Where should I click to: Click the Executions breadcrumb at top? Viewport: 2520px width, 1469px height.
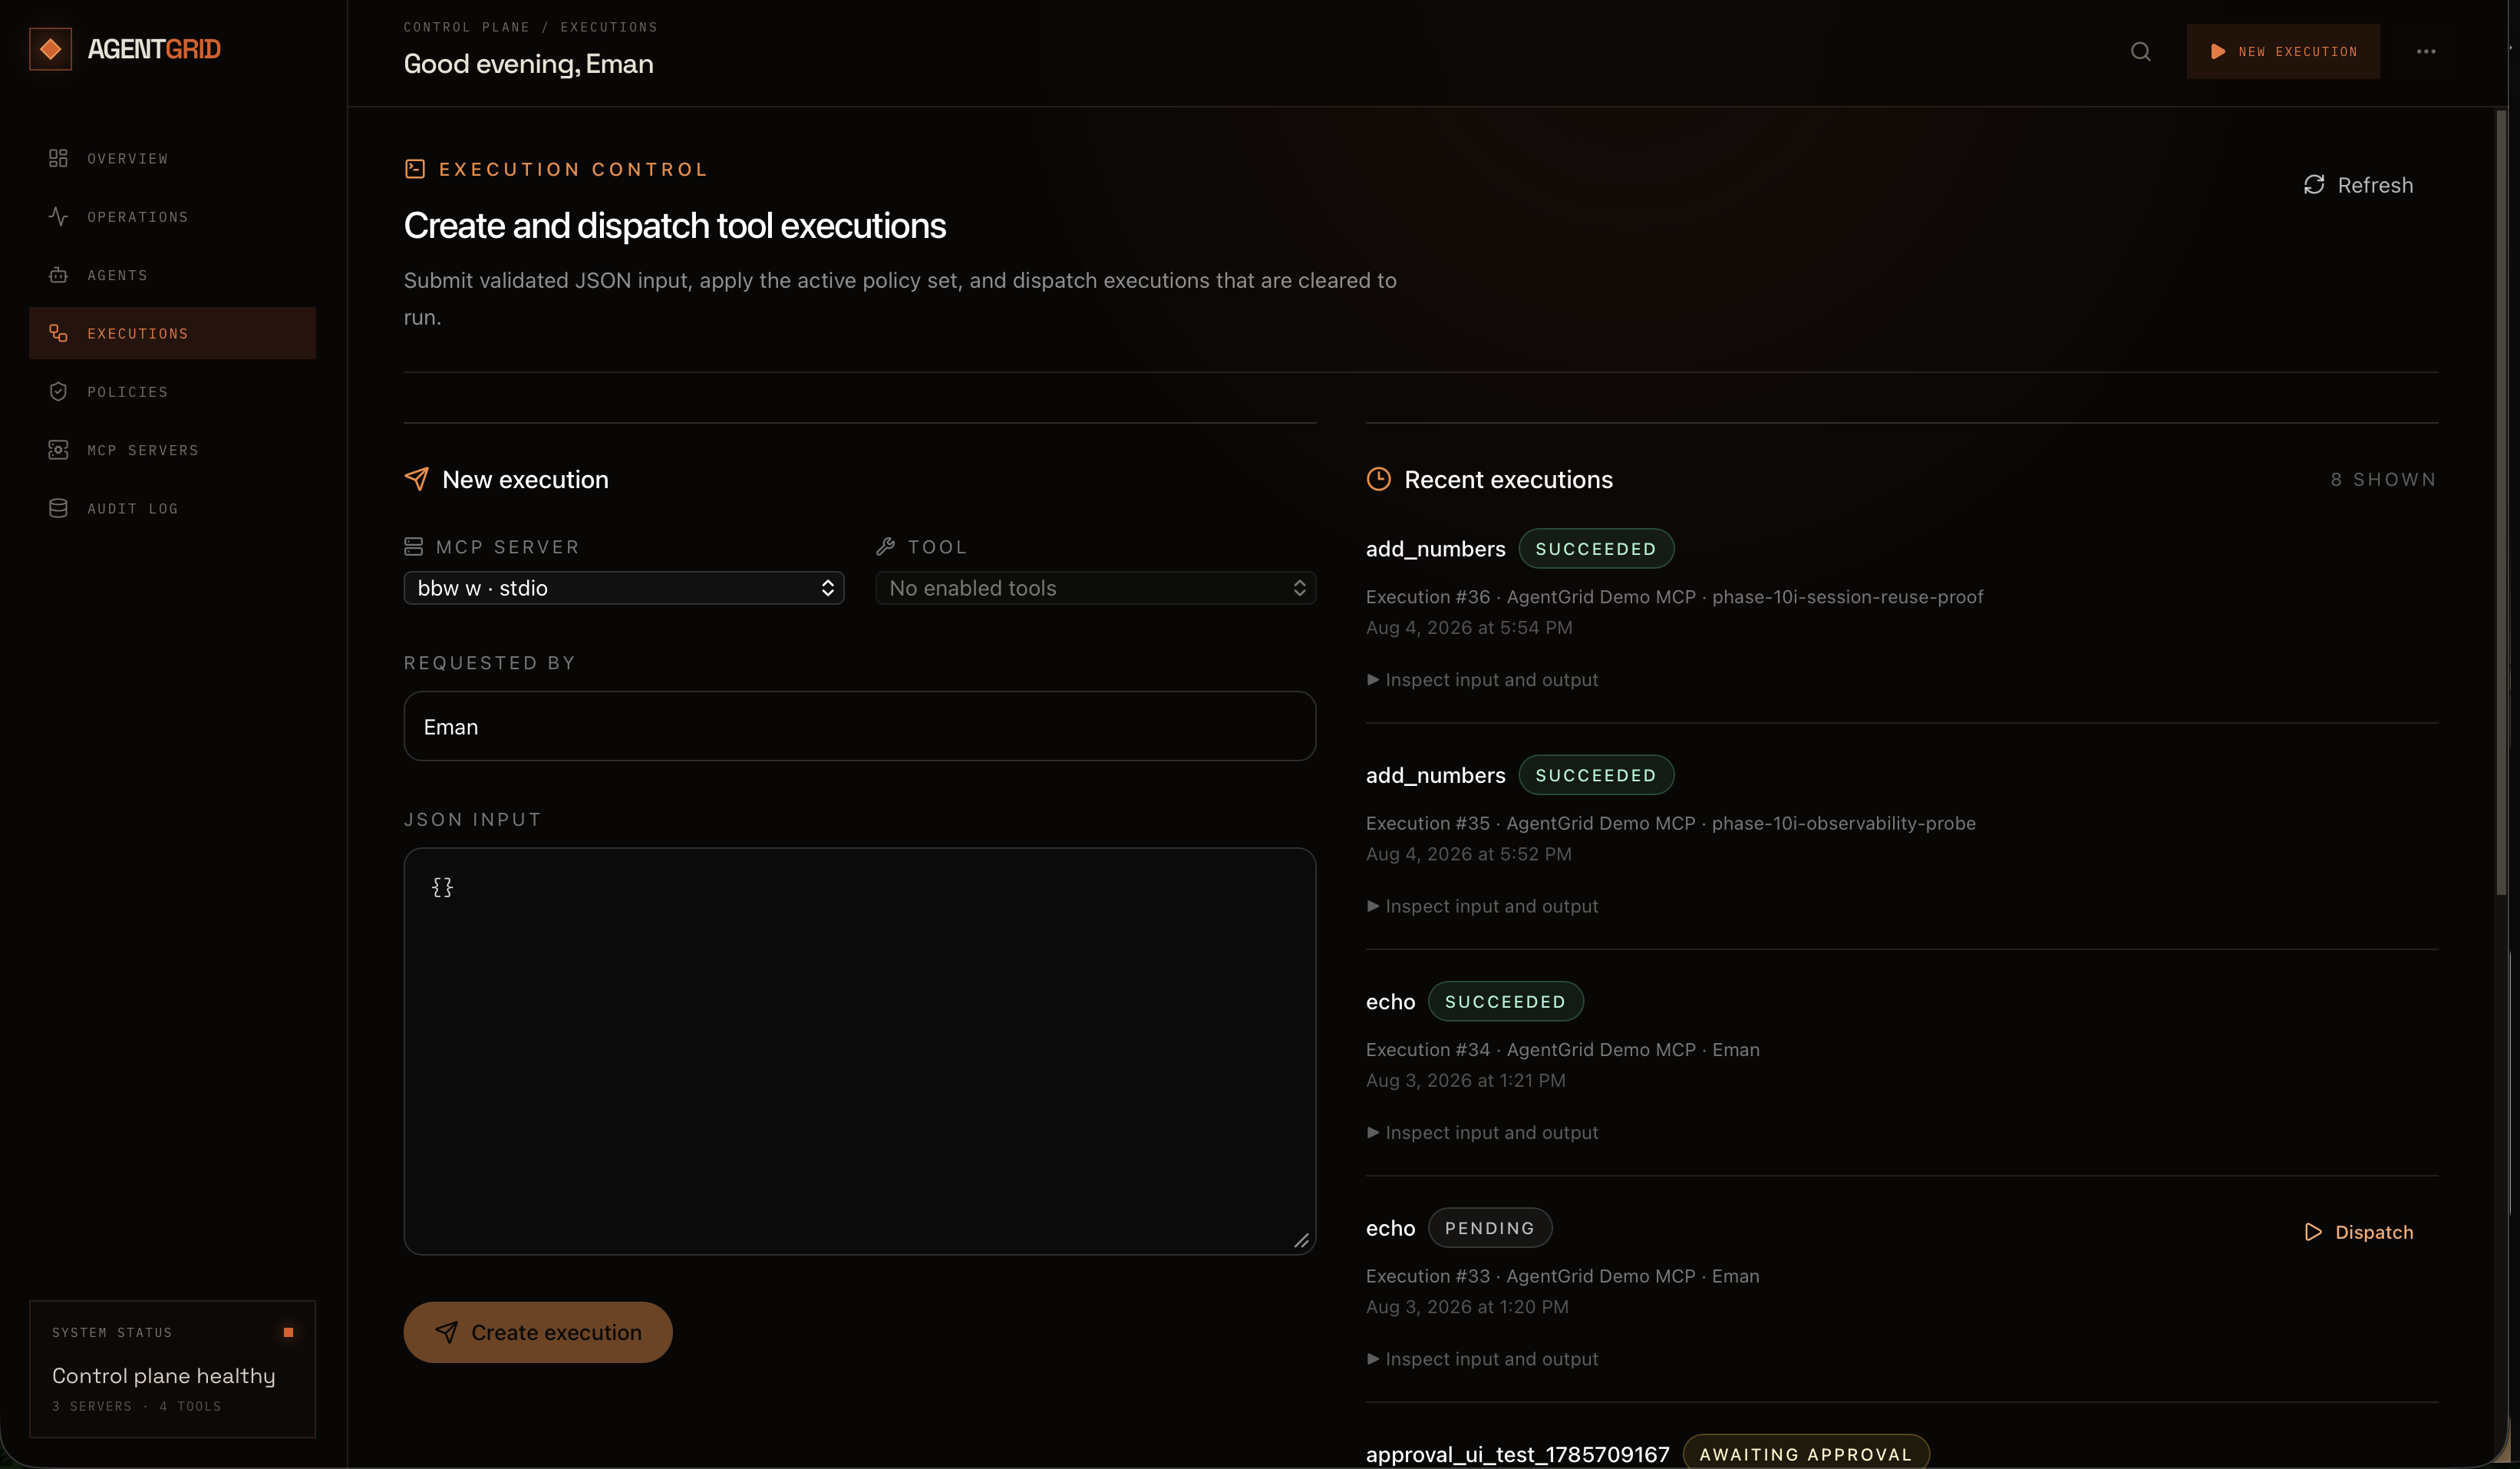pos(609,27)
